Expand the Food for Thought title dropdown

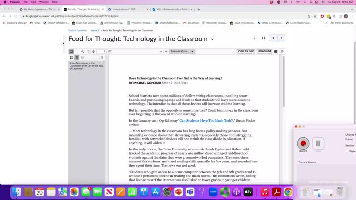(212, 39)
